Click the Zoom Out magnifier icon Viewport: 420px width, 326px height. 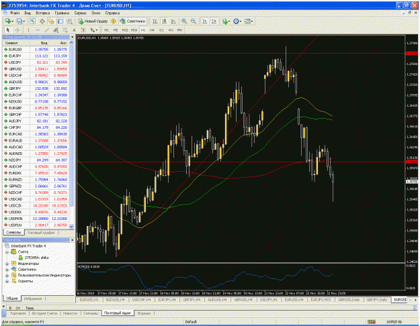[x=193, y=21]
